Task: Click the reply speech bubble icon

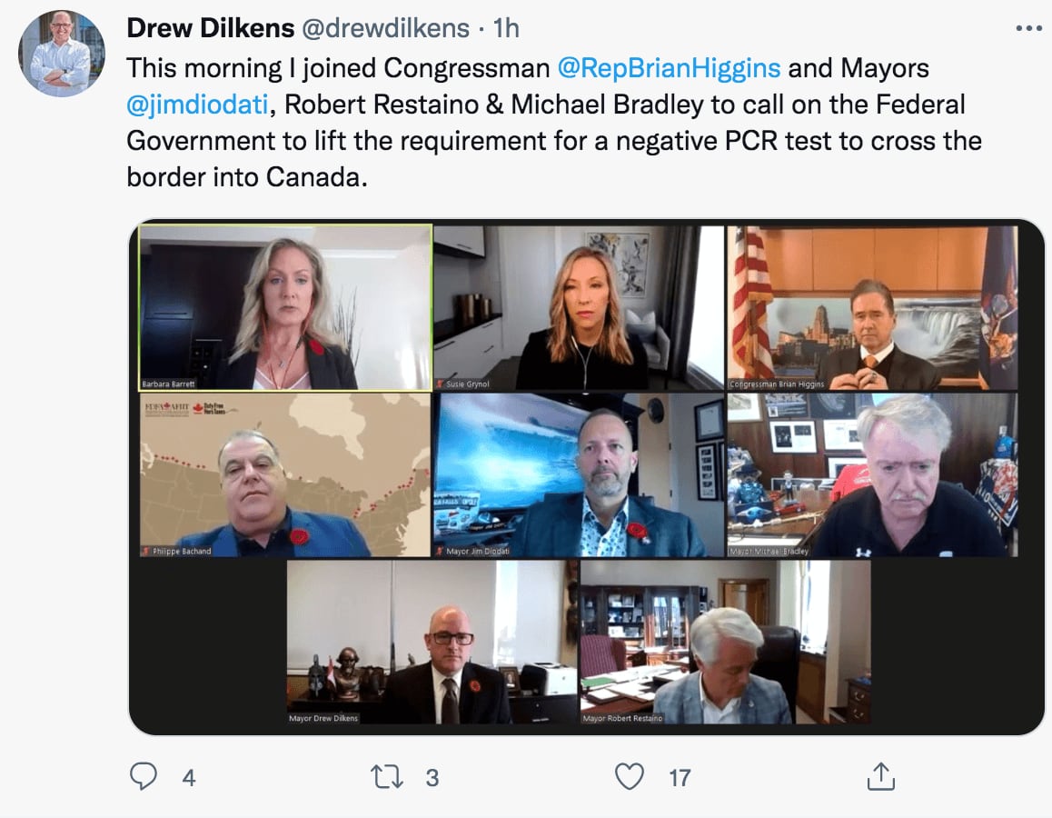Action: pos(143,776)
